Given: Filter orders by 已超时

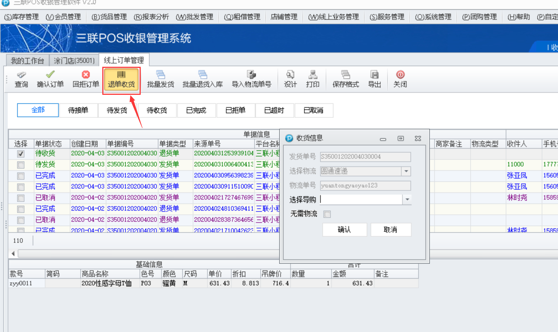Looking at the screenshot, I should 274,110.
